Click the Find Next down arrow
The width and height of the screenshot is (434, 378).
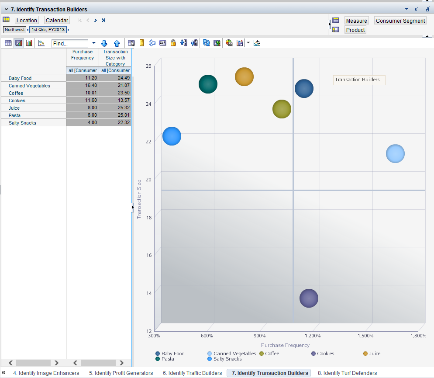(104, 43)
